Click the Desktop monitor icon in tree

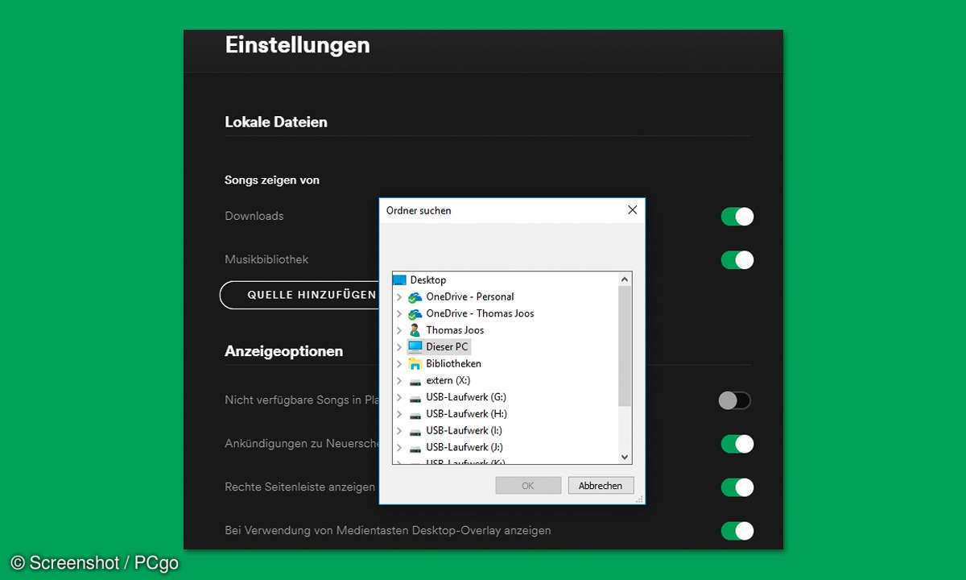[x=400, y=280]
